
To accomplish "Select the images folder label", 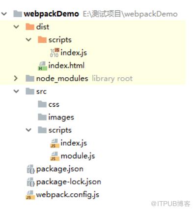I will (x=61, y=118).
